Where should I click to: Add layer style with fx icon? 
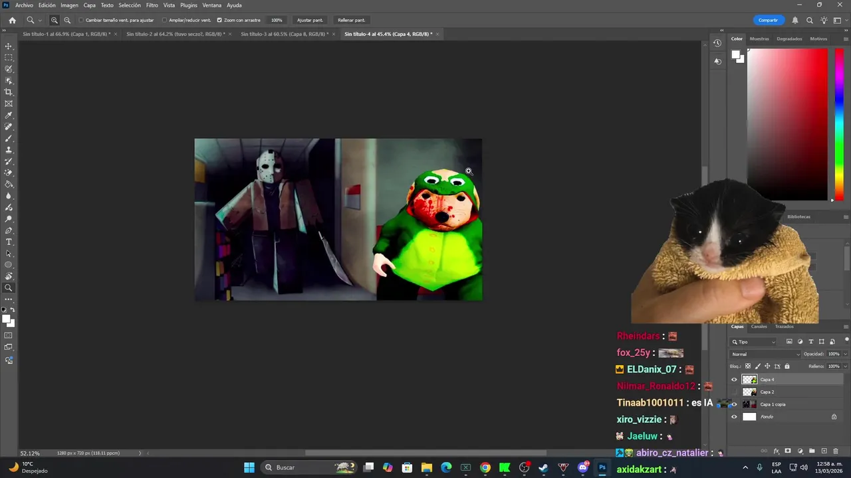click(x=776, y=451)
